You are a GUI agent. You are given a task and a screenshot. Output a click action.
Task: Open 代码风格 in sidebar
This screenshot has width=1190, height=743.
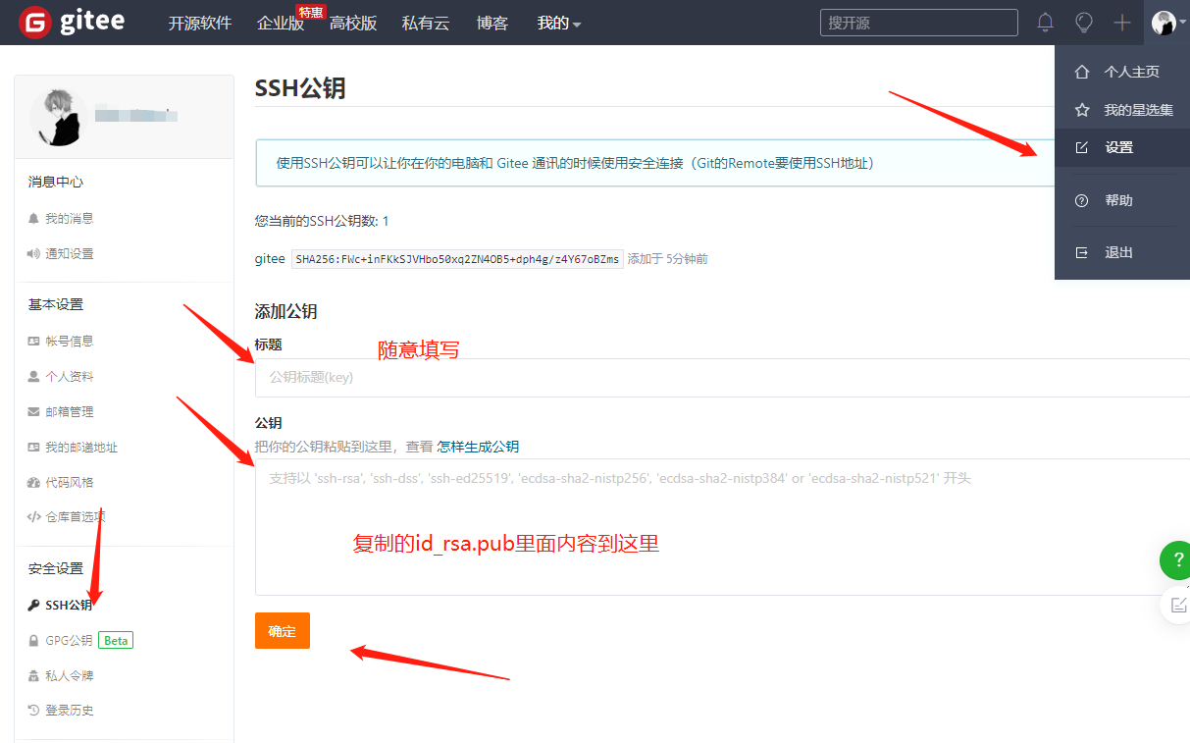70,482
